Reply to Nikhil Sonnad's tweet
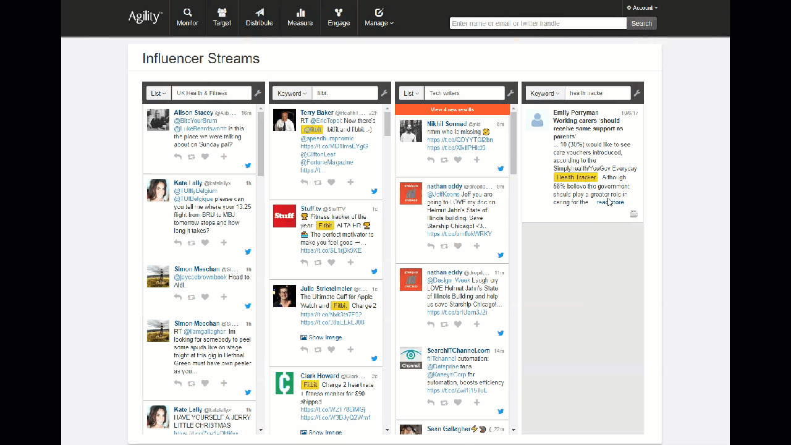Screen dimensions: 791x445 coord(431,160)
